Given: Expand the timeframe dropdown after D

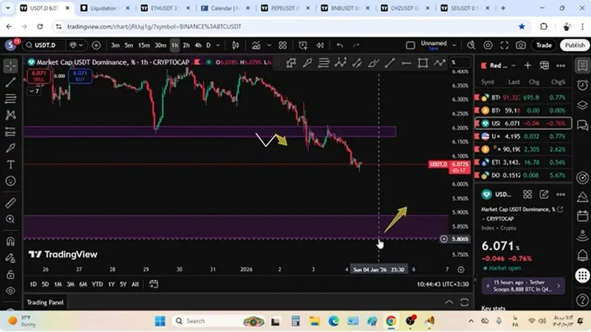Looking at the screenshot, I should tap(218, 45).
